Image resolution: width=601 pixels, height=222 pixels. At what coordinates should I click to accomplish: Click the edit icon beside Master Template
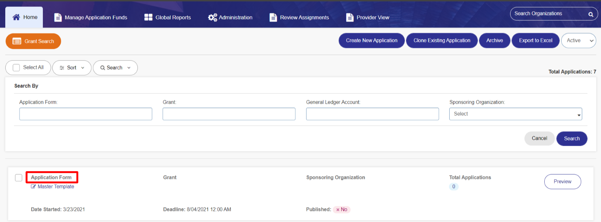pyautogui.click(x=33, y=187)
